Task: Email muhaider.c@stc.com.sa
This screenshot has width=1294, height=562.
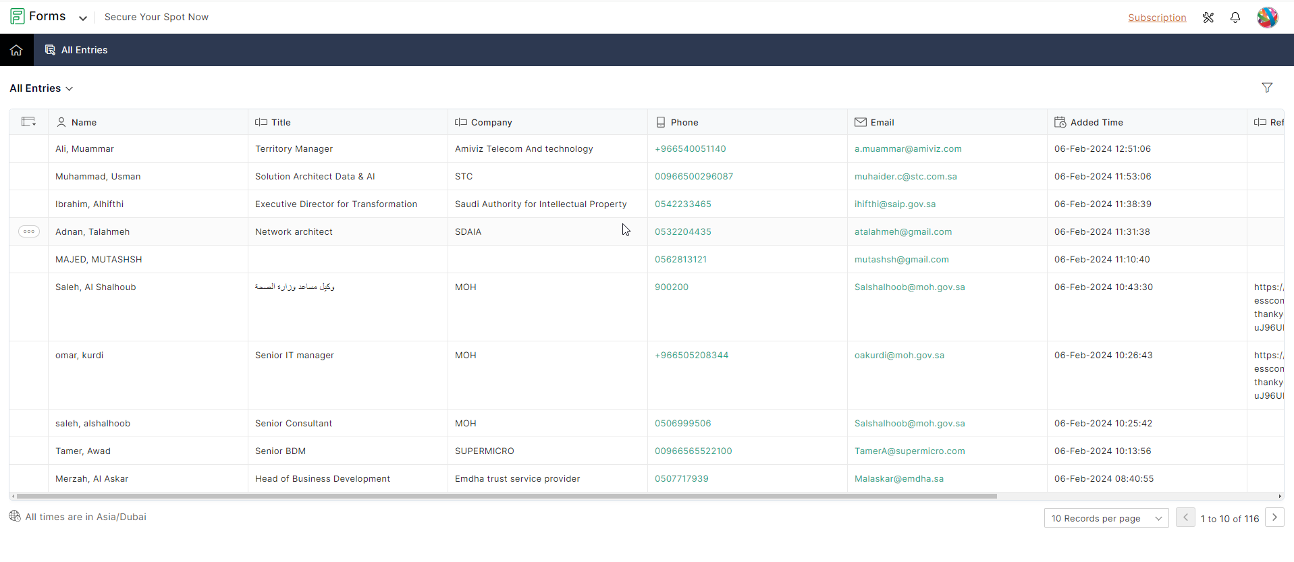Action: pos(905,176)
